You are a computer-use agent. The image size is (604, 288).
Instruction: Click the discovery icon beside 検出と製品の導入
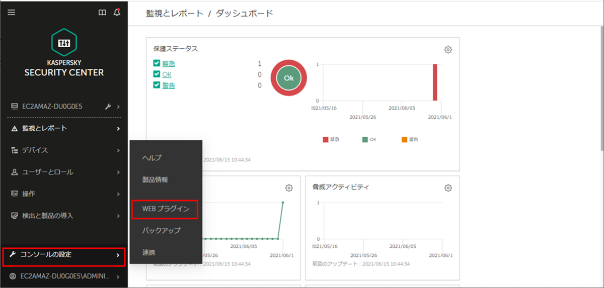15,216
